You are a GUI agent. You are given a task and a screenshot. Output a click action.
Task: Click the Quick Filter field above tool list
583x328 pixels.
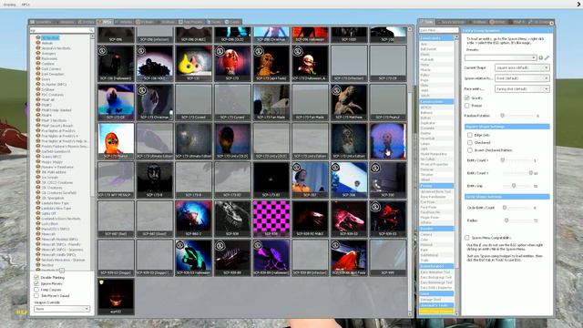coord(438,30)
